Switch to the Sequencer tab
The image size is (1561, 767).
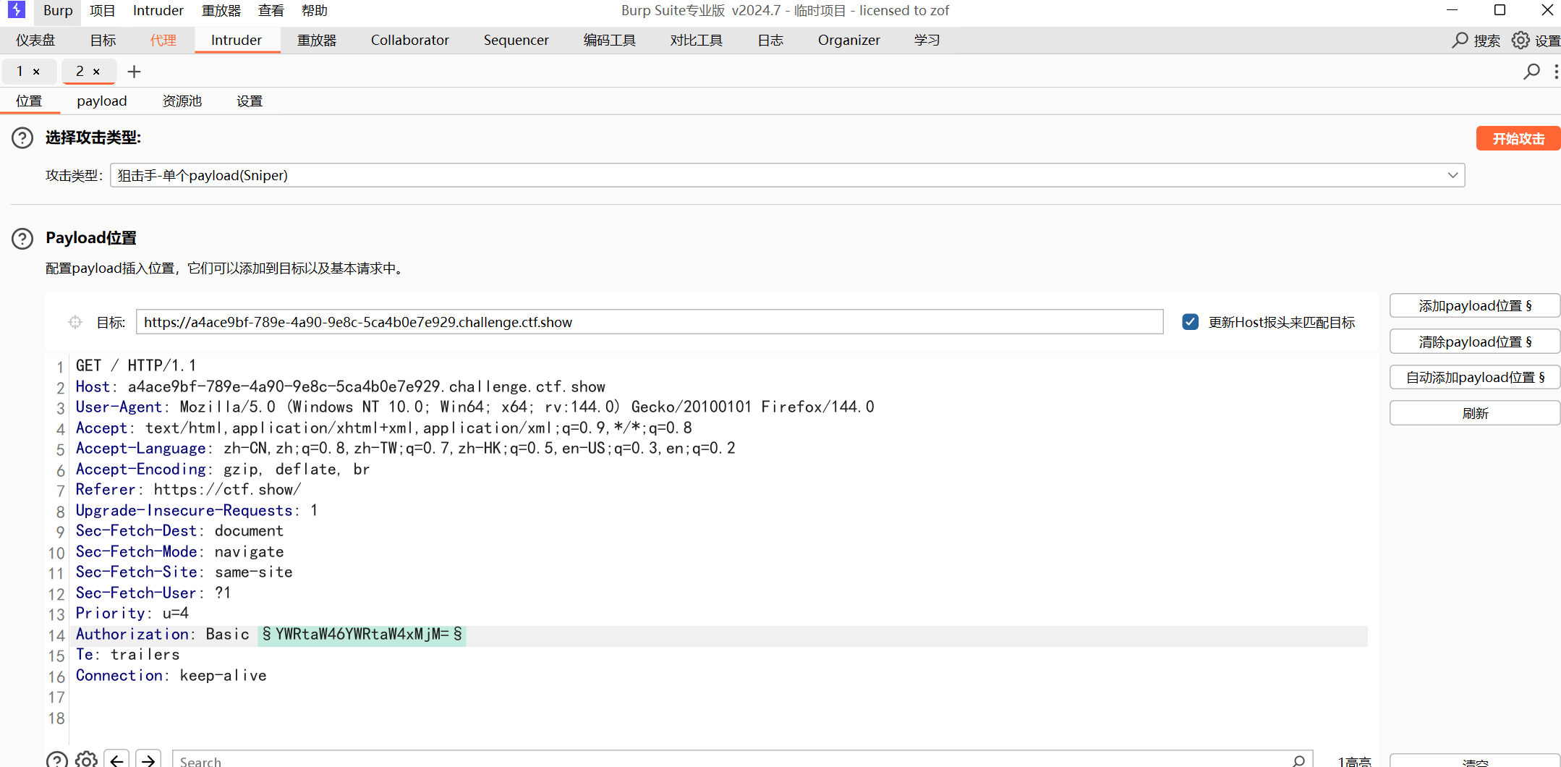click(516, 41)
